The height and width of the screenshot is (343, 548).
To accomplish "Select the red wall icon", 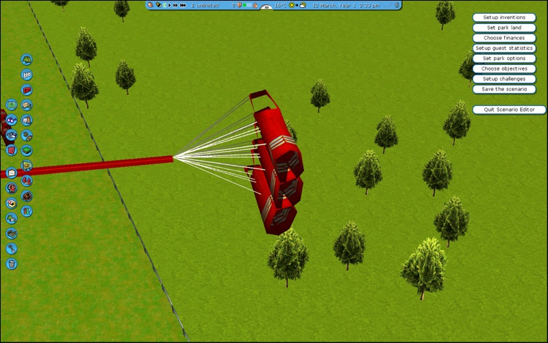I will (x=27, y=90).
